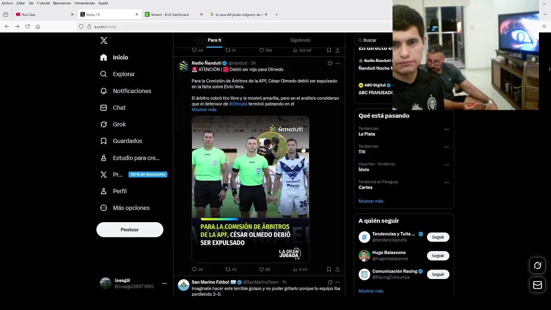Open more options on San Marino post
The height and width of the screenshot is (310, 551).
[337, 282]
